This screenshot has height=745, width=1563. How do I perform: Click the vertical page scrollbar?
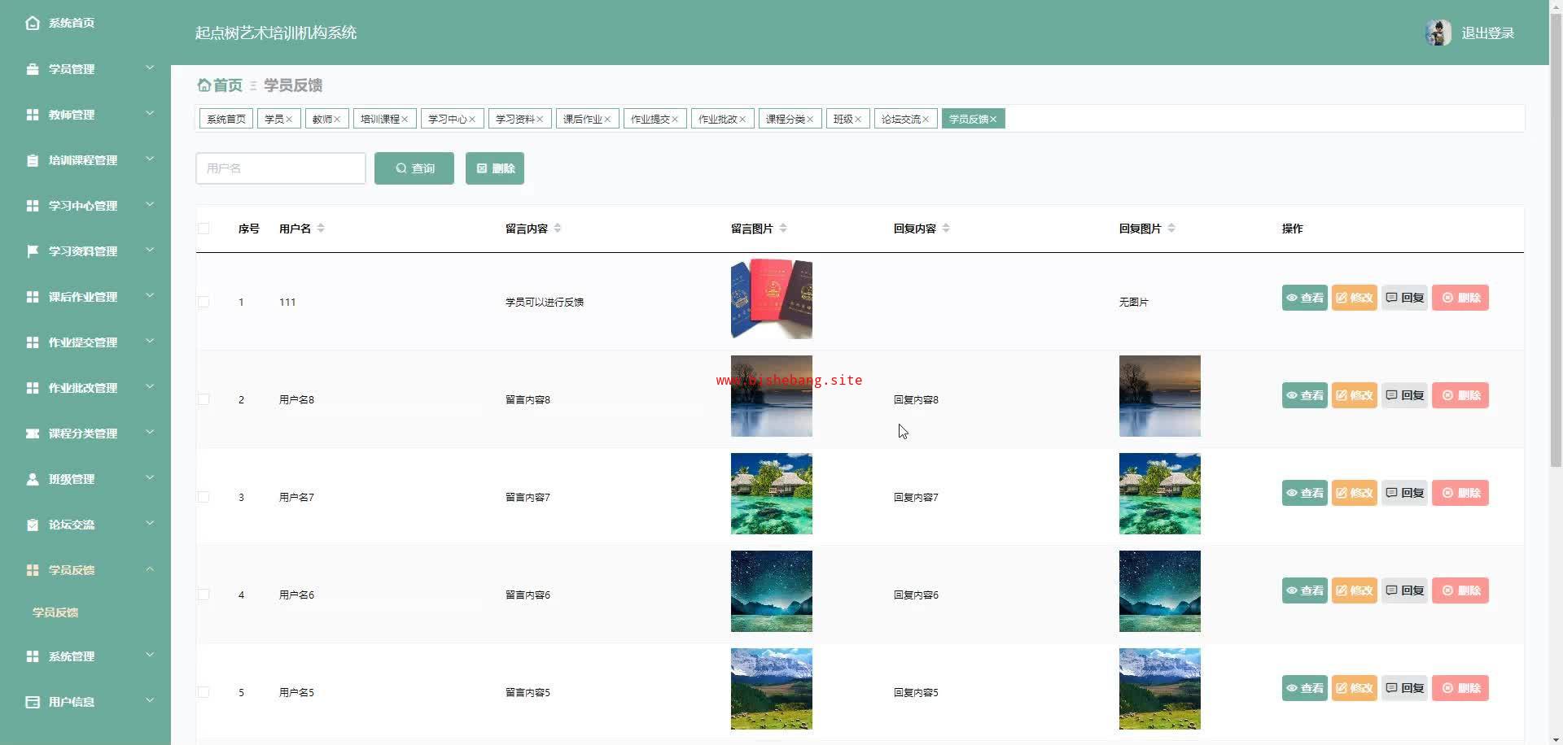[x=1556, y=244]
